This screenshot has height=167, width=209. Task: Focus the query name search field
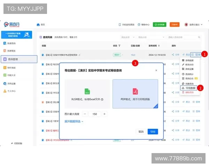pyautogui.click(x=182, y=37)
